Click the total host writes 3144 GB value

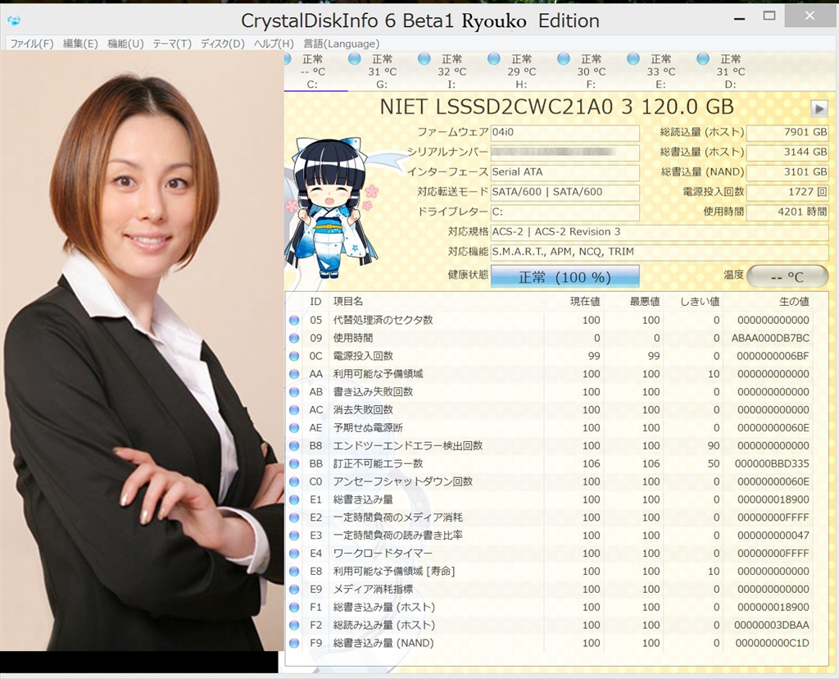(787, 152)
